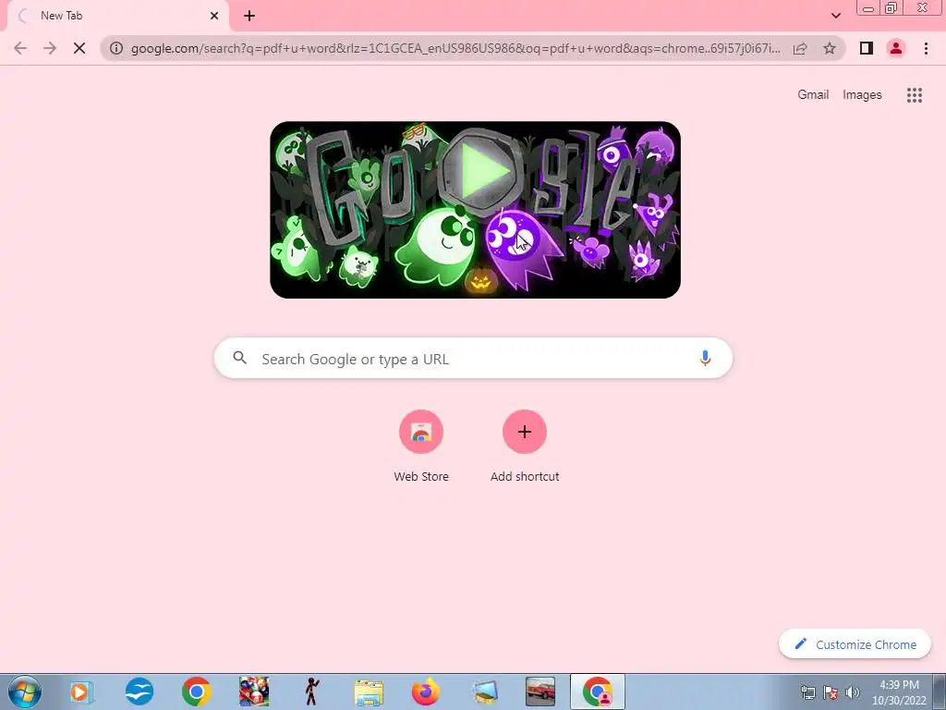Open the Google apps grid
Screen dimensions: 946x710
point(914,95)
